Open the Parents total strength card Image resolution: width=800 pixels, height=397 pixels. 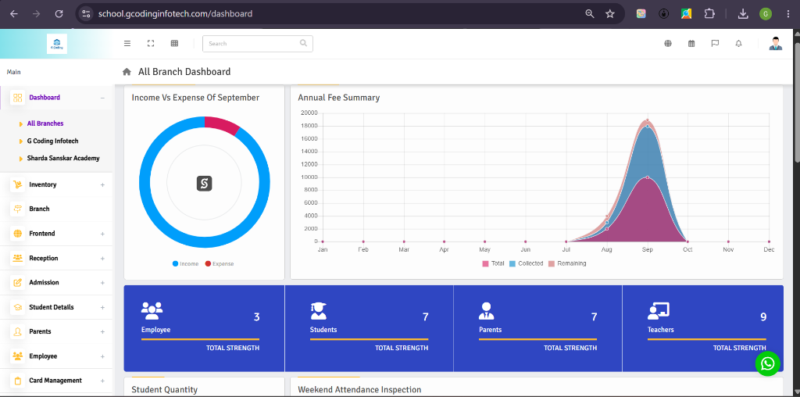point(537,328)
